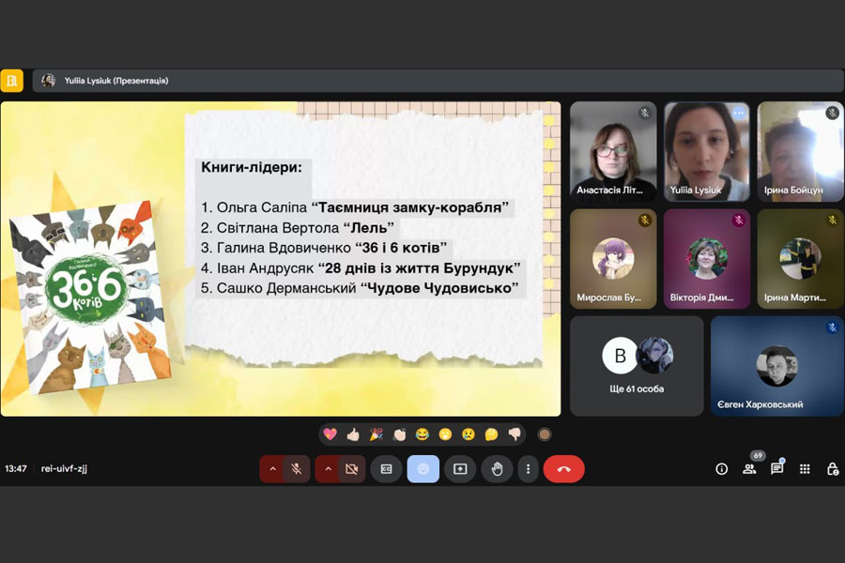Open host controls lock icon
Viewport: 845px width, 563px height.
[832, 469]
